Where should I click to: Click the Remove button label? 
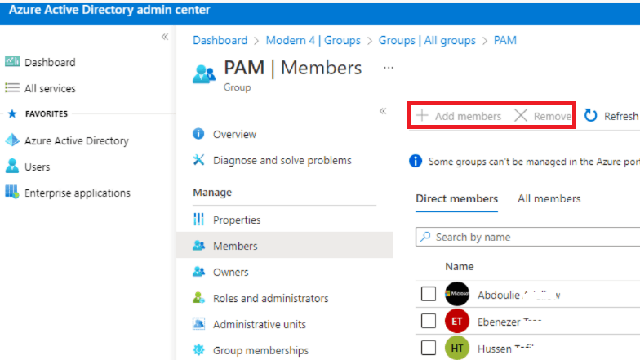[553, 116]
